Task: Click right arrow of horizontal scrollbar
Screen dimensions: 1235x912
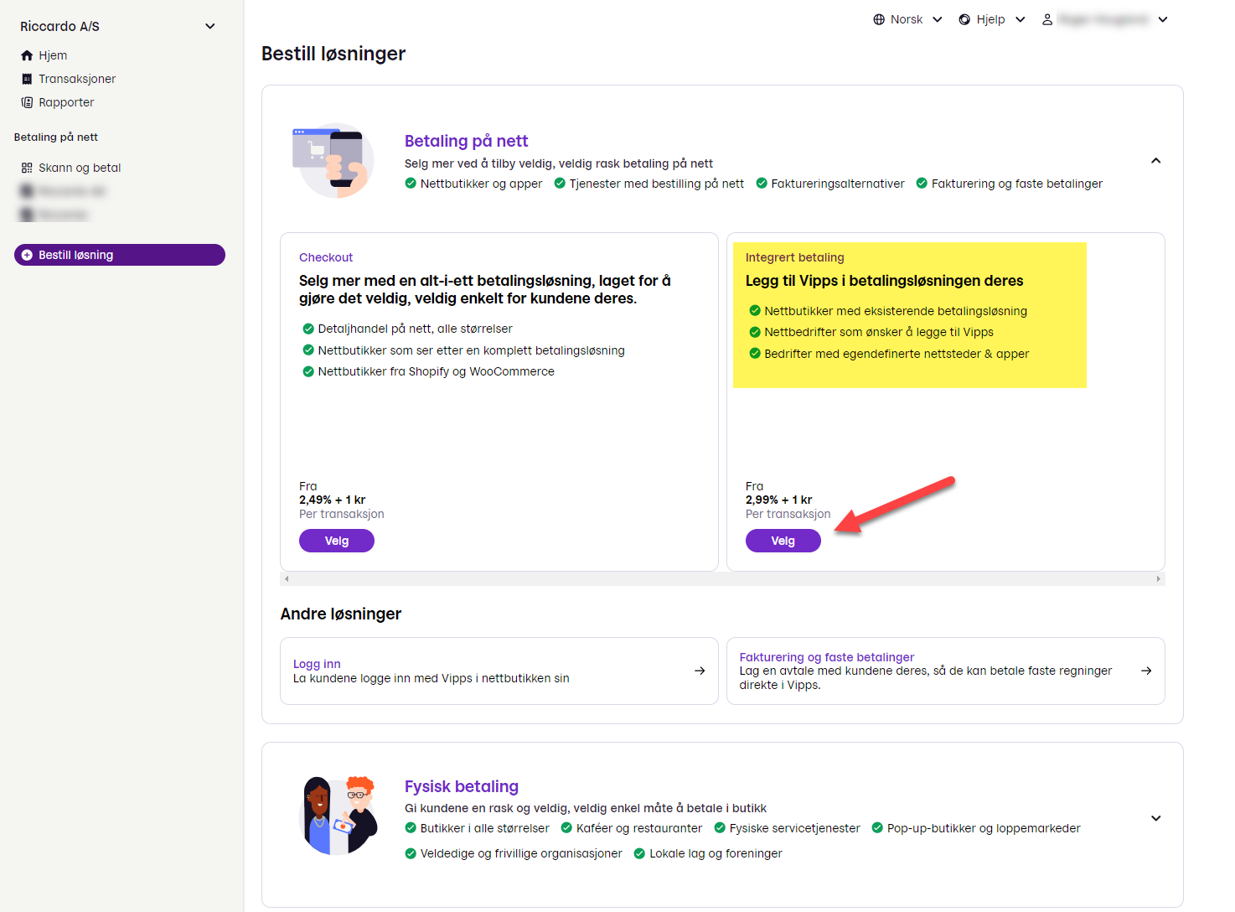Action: pos(1159,578)
